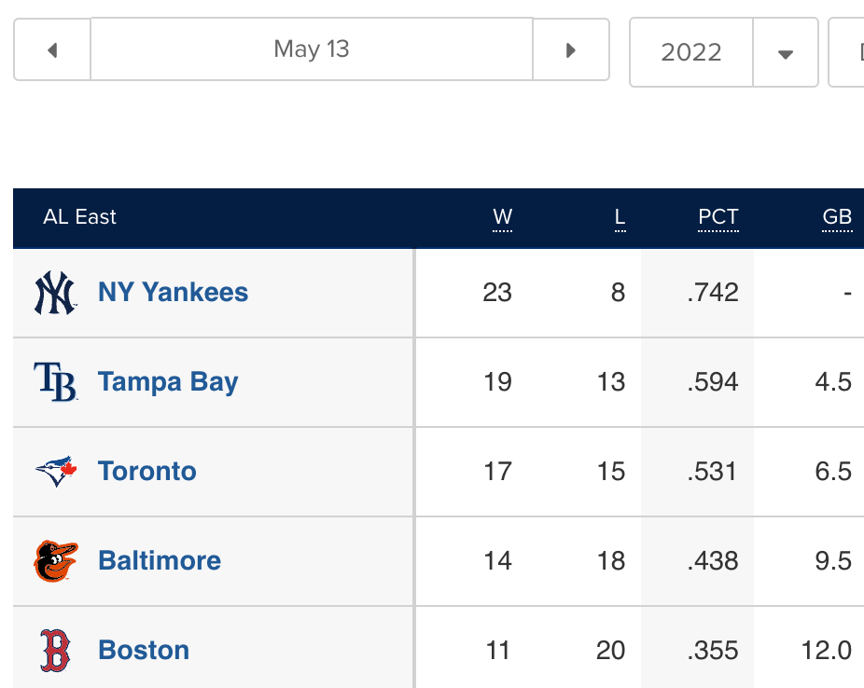Click the GB column header
This screenshot has height=688, width=864.
click(836, 217)
